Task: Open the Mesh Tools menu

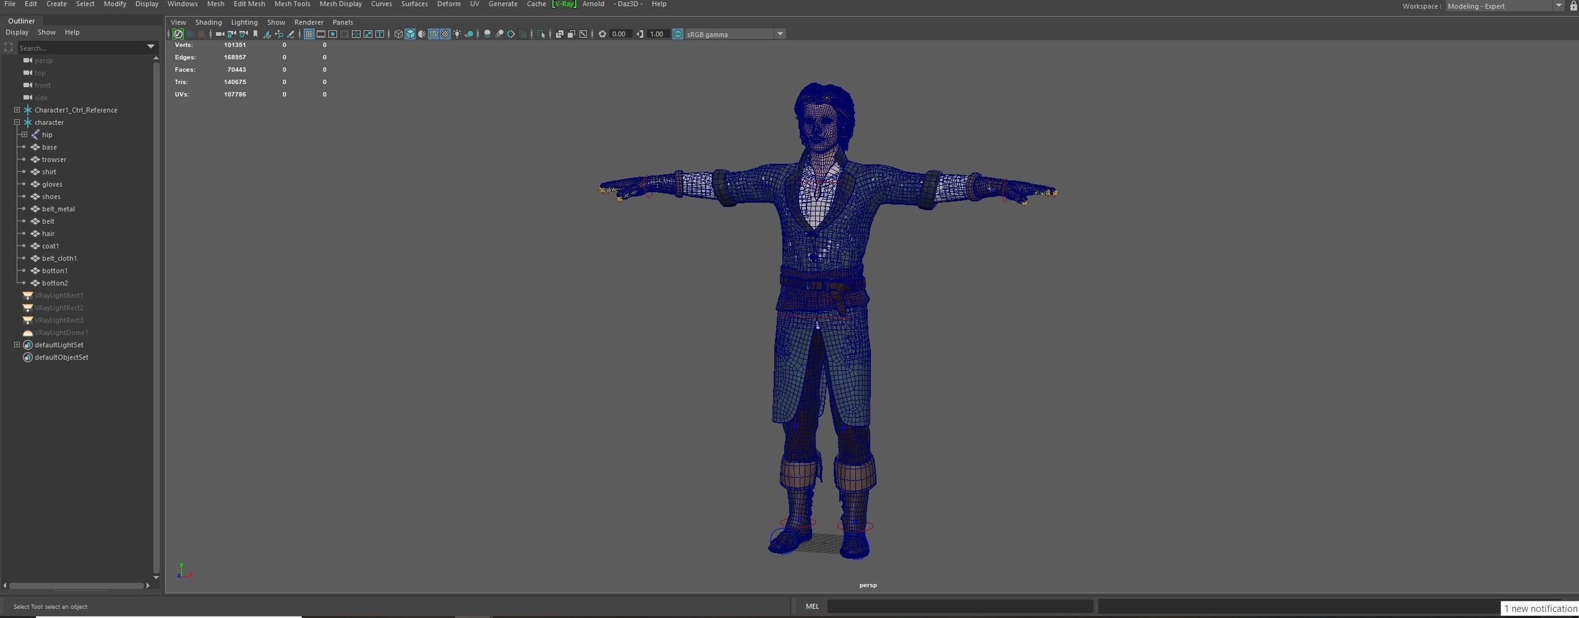Action: point(292,4)
